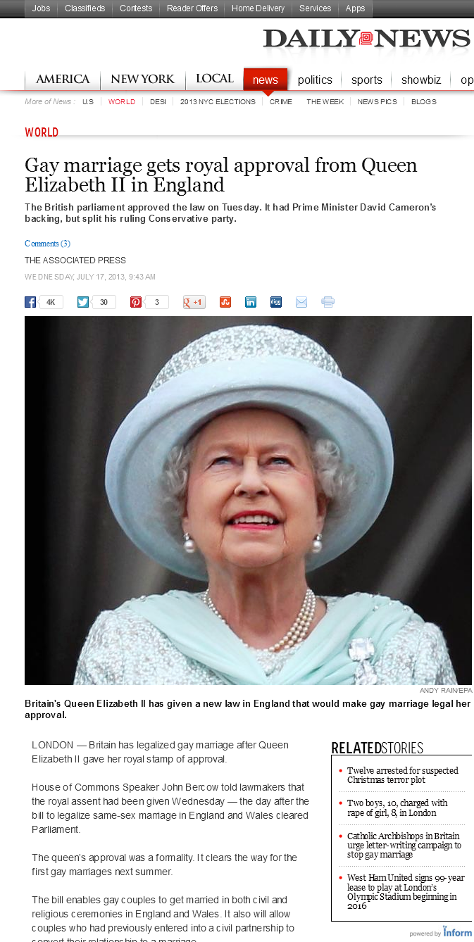The height and width of the screenshot is (942, 474).
Task: Open Home Delivery menu item
Action: pos(258,8)
